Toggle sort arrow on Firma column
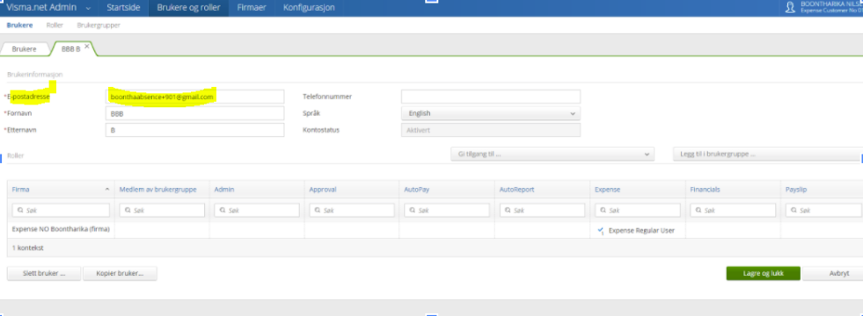The image size is (863, 316). [107, 189]
